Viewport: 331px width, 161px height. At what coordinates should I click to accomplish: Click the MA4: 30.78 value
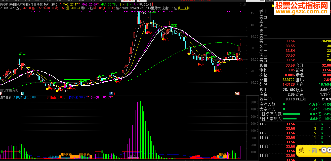(x=108, y=5)
